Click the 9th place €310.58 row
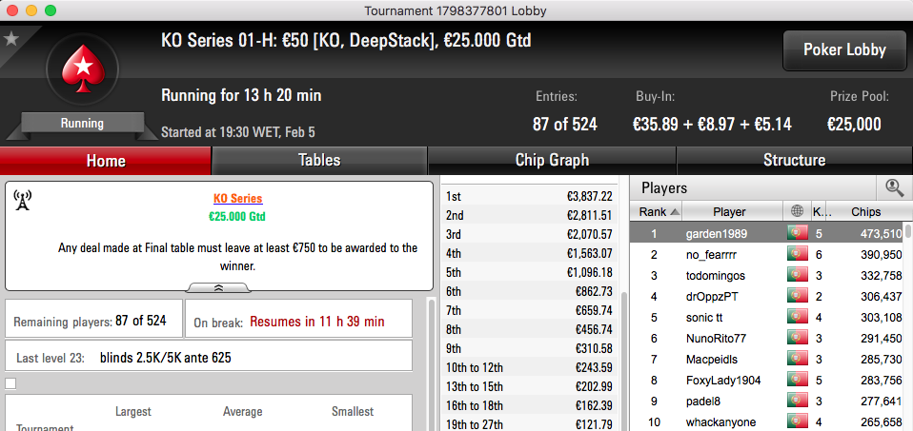913x431 pixels. [x=529, y=348]
